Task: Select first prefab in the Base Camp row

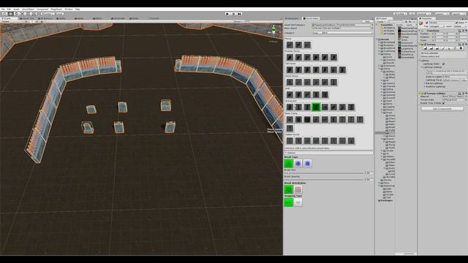Action: (290, 120)
